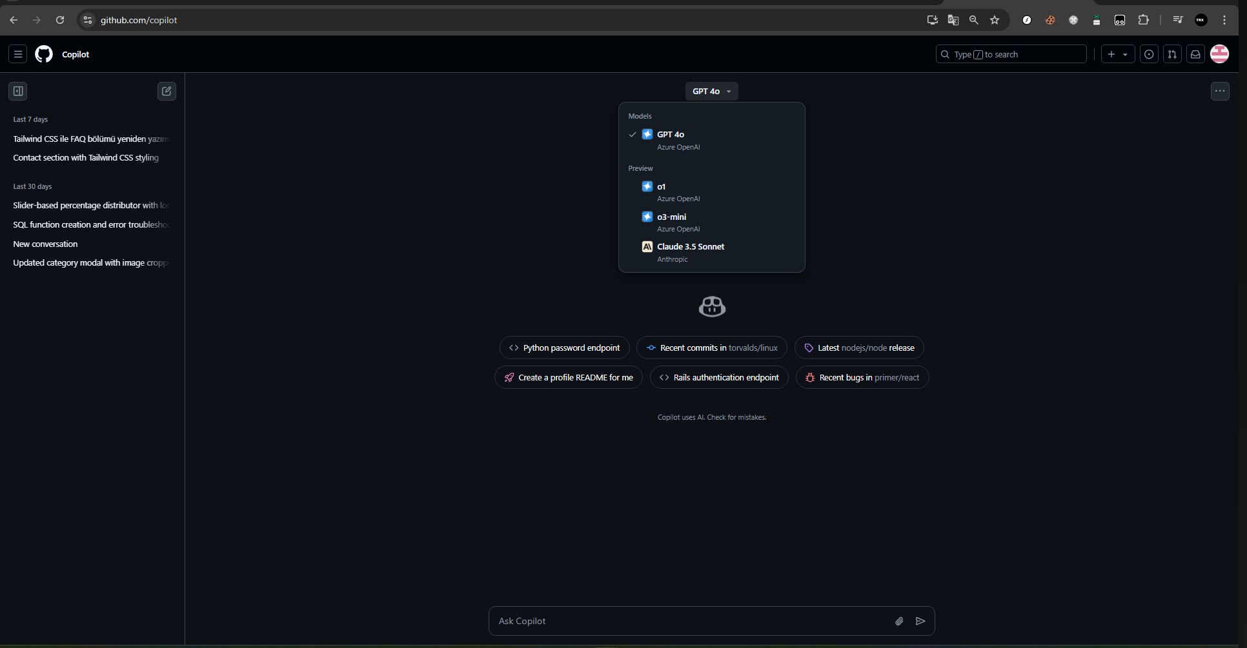Screen dimensions: 1247x648
Task: Collapse the conversations sidebar panel
Action: point(18,91)
